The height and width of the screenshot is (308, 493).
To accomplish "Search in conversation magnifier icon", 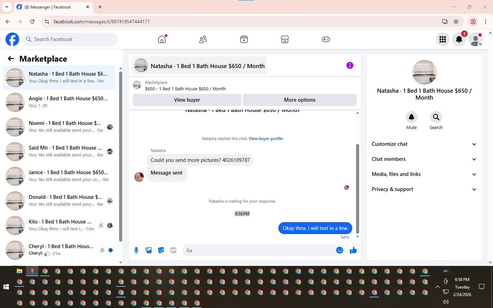I will click(x=436, y=117).
